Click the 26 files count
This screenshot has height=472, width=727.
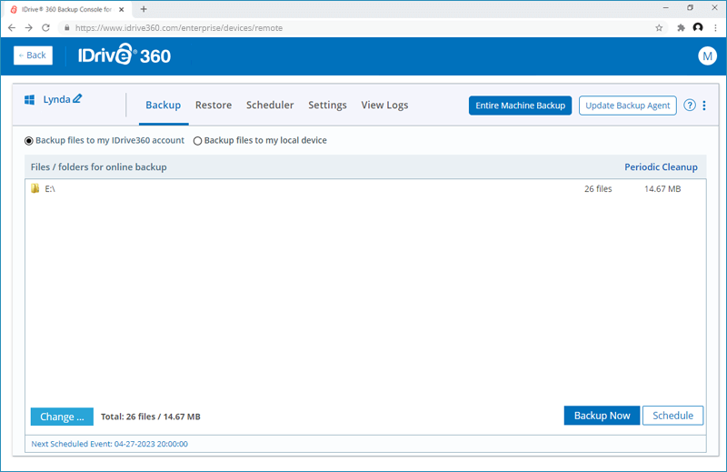point(598,189)
